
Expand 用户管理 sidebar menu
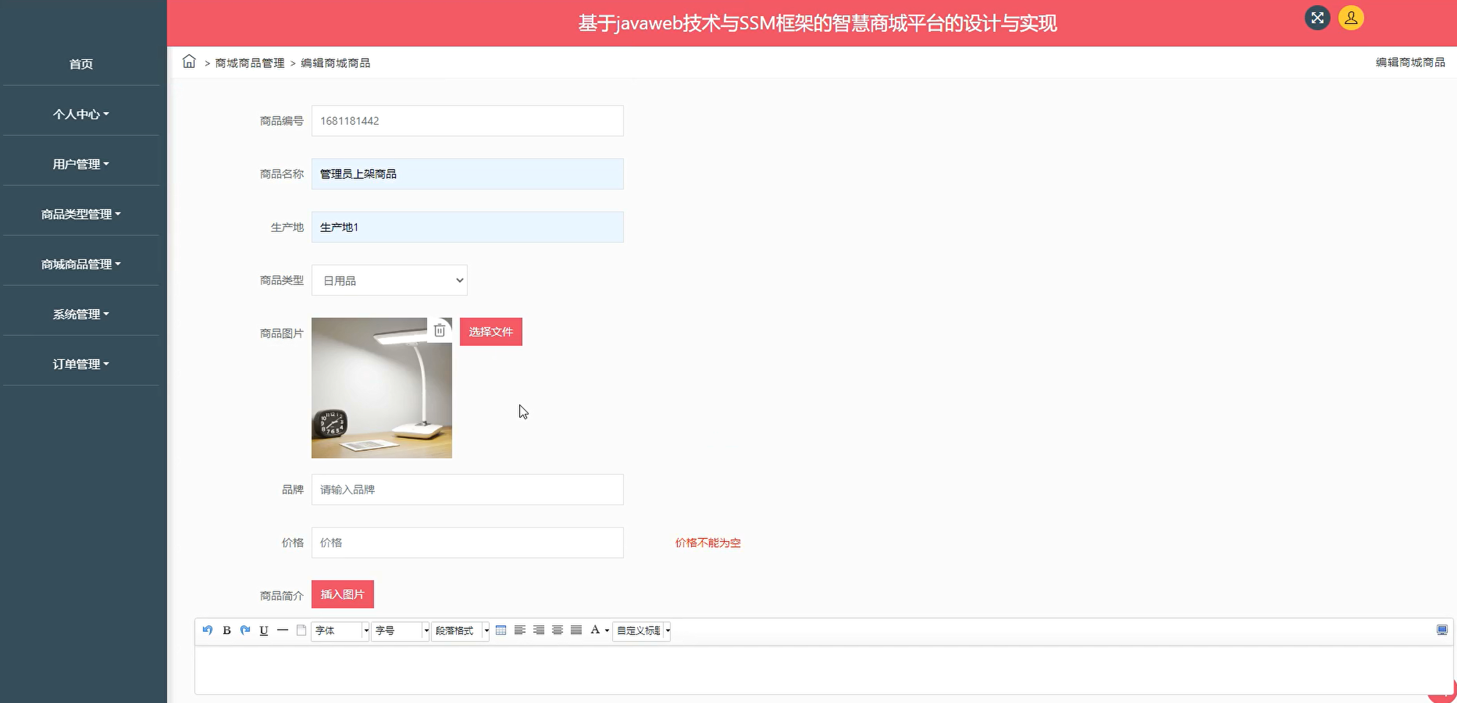click(81, 164)
